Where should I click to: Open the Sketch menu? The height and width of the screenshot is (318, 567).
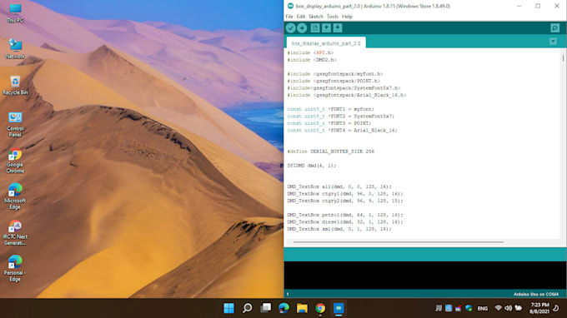point(316,17)
